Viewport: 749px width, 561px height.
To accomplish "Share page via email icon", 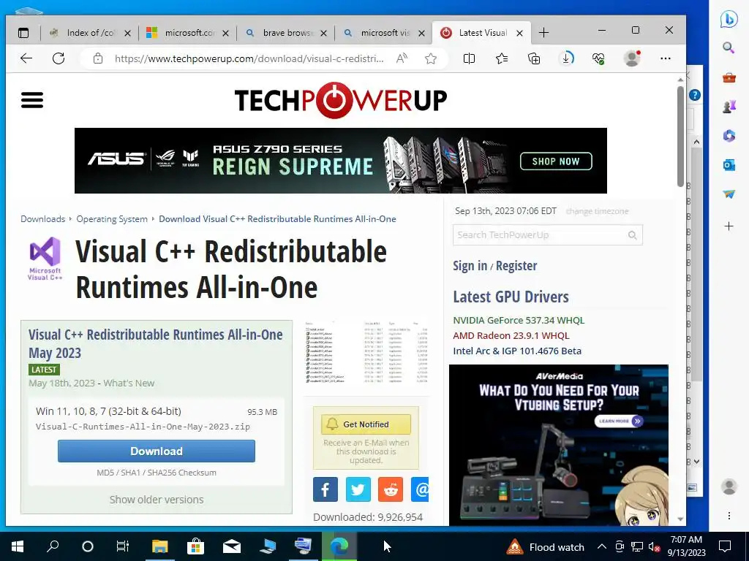I will coord(420,489).
